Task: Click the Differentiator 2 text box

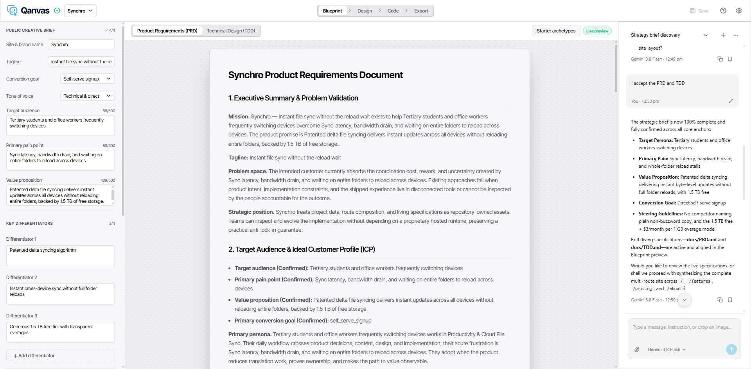Action: coord(61,294)
